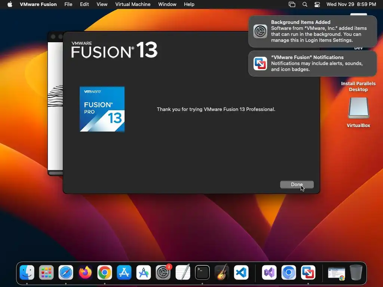This screenshot has height=287, width=383.
Task: Open the Window menu
Action: [x=167, y=4]
